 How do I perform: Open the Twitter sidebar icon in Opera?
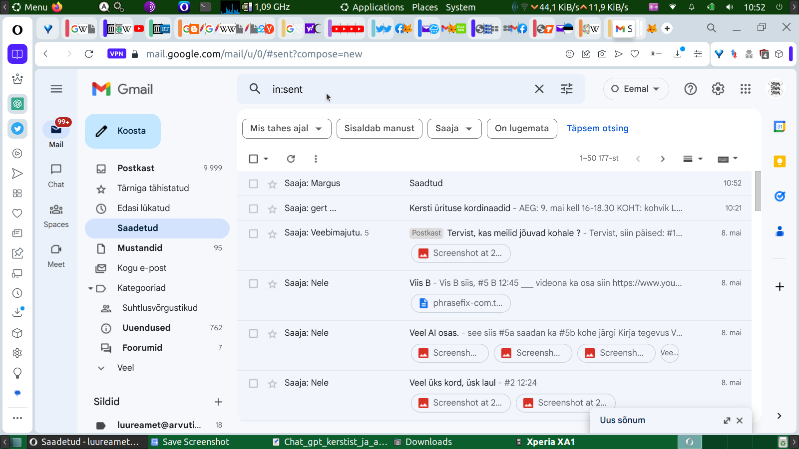click(x=17, y=129)
